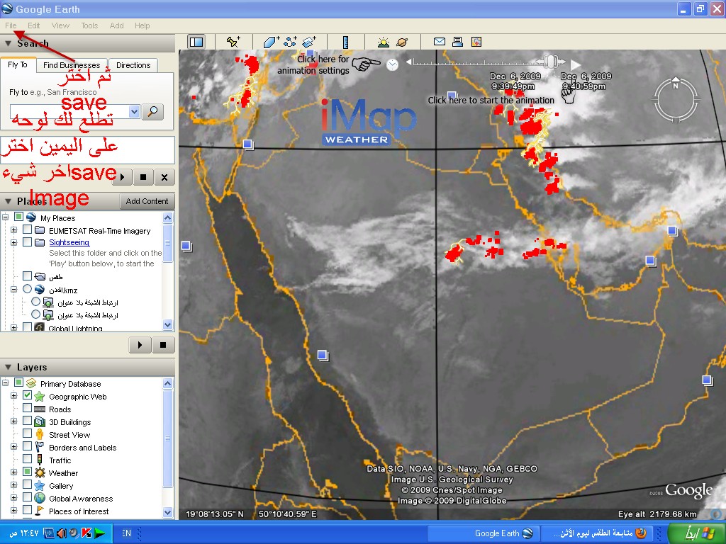
Task: Switch to the Directions tab
Action: point(133,65)
